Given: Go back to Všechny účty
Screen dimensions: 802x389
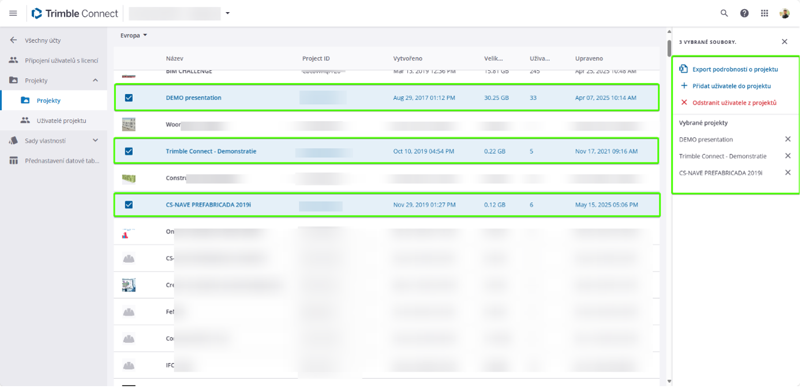Looking at the screenshot, I should coord(13,40).
